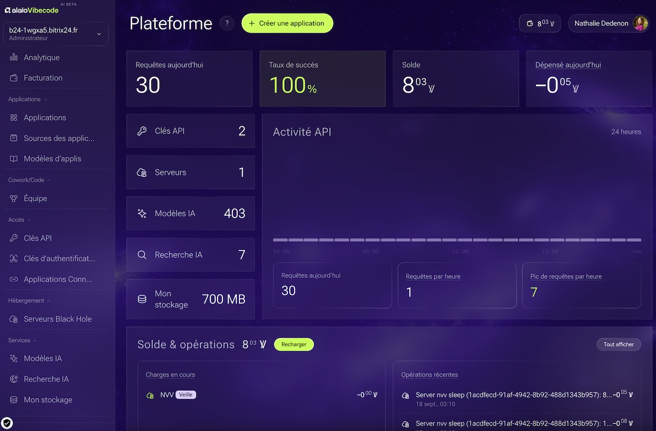The height and width of the screenshot is (431, 656).
Task: Expand the b24-1wgxa5.bitrix24.fr account selector
Action: 55,34
